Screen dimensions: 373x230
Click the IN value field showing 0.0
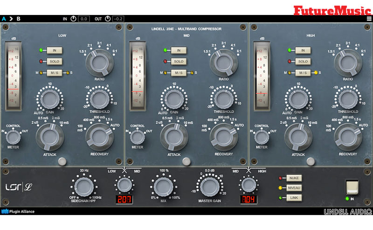pyautogui.click(x=84, y=19)
